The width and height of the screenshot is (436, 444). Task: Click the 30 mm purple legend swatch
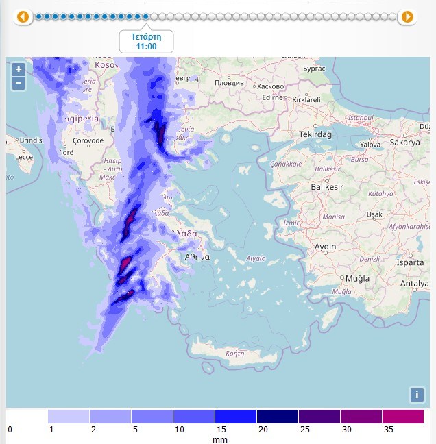click(x=361, y=417)
